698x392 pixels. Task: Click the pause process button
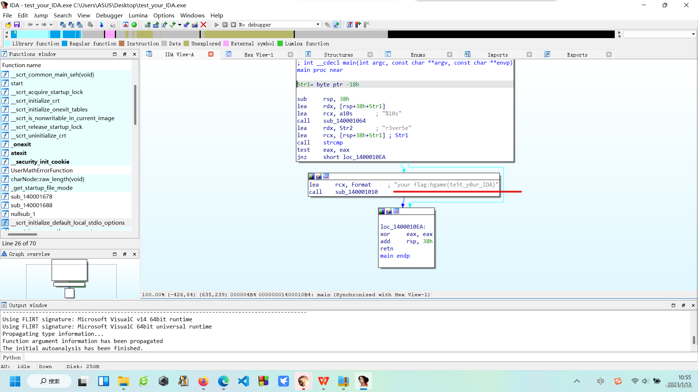[x=225, y=25]
